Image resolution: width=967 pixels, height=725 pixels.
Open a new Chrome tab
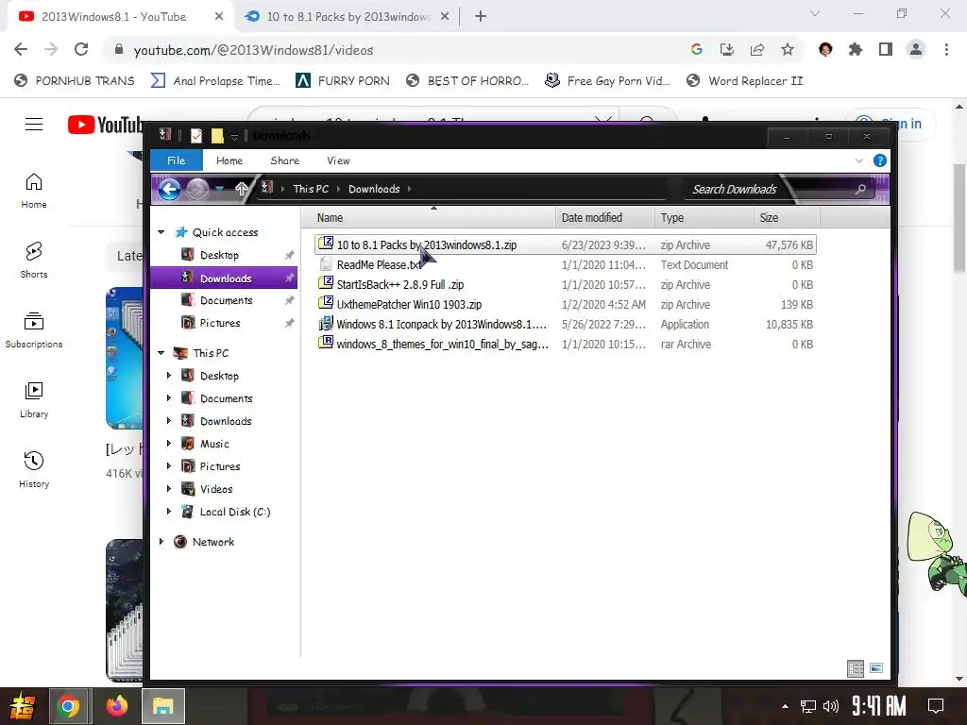(x=481, y=17)
